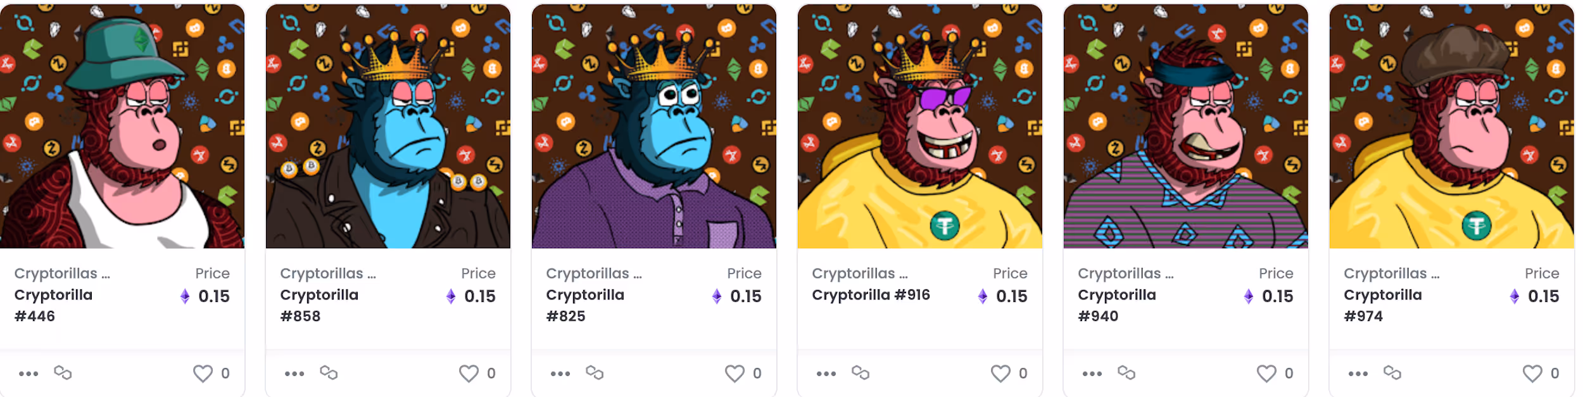
Task: Open ellipsis menu for Cryptorilla #916
Action: coord(826,374)
